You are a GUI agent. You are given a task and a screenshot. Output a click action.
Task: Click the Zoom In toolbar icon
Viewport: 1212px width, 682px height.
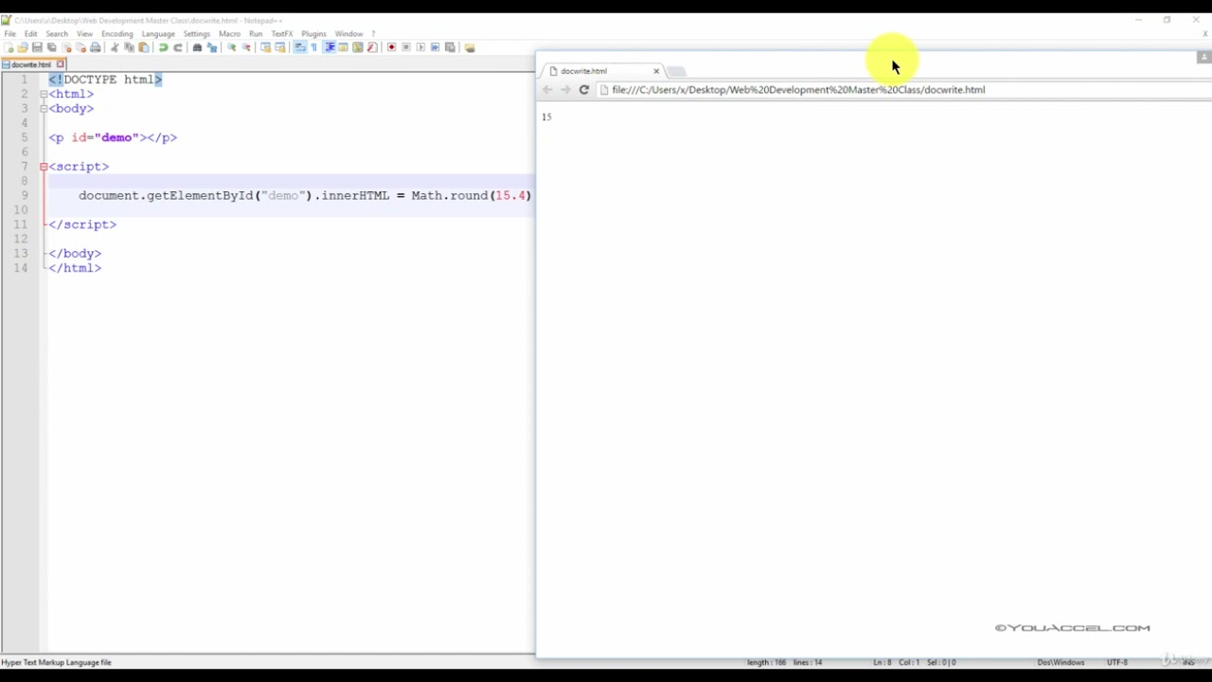tap(231, 47)
